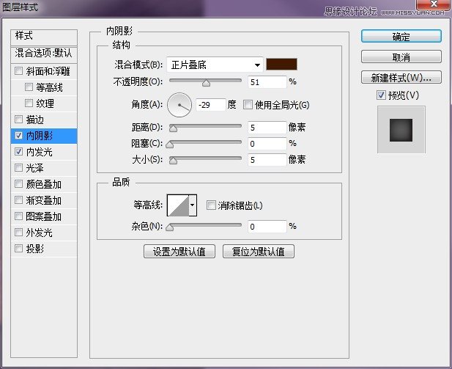This screenshot has width=452, height=369.
Task: Click the 杂色 slider handle
Action: click(169, 227)
